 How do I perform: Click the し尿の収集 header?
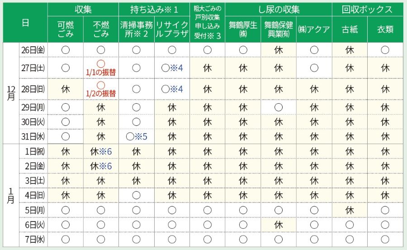coord(279,10)
